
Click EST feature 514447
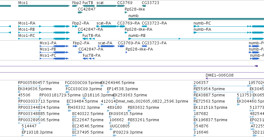[23, 129]
